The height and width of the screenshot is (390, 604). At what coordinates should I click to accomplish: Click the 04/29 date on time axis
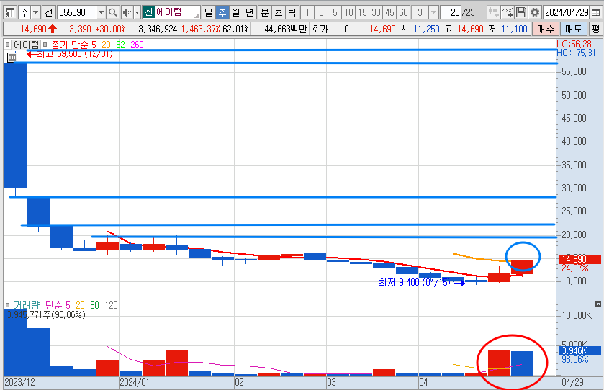click(x=572, y=382)
